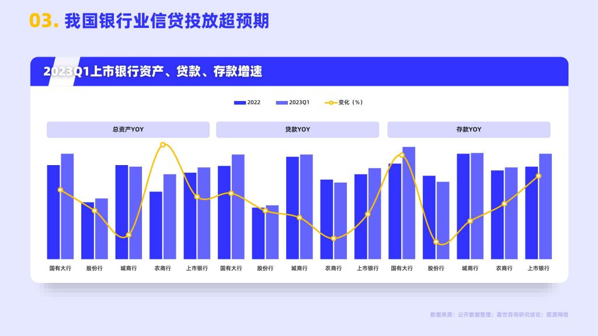The height and width of the screenshot is (336, 598).
Task: Click the yellow line marker for 贷款YOY 农商行
Action: (x=333, y=239)
